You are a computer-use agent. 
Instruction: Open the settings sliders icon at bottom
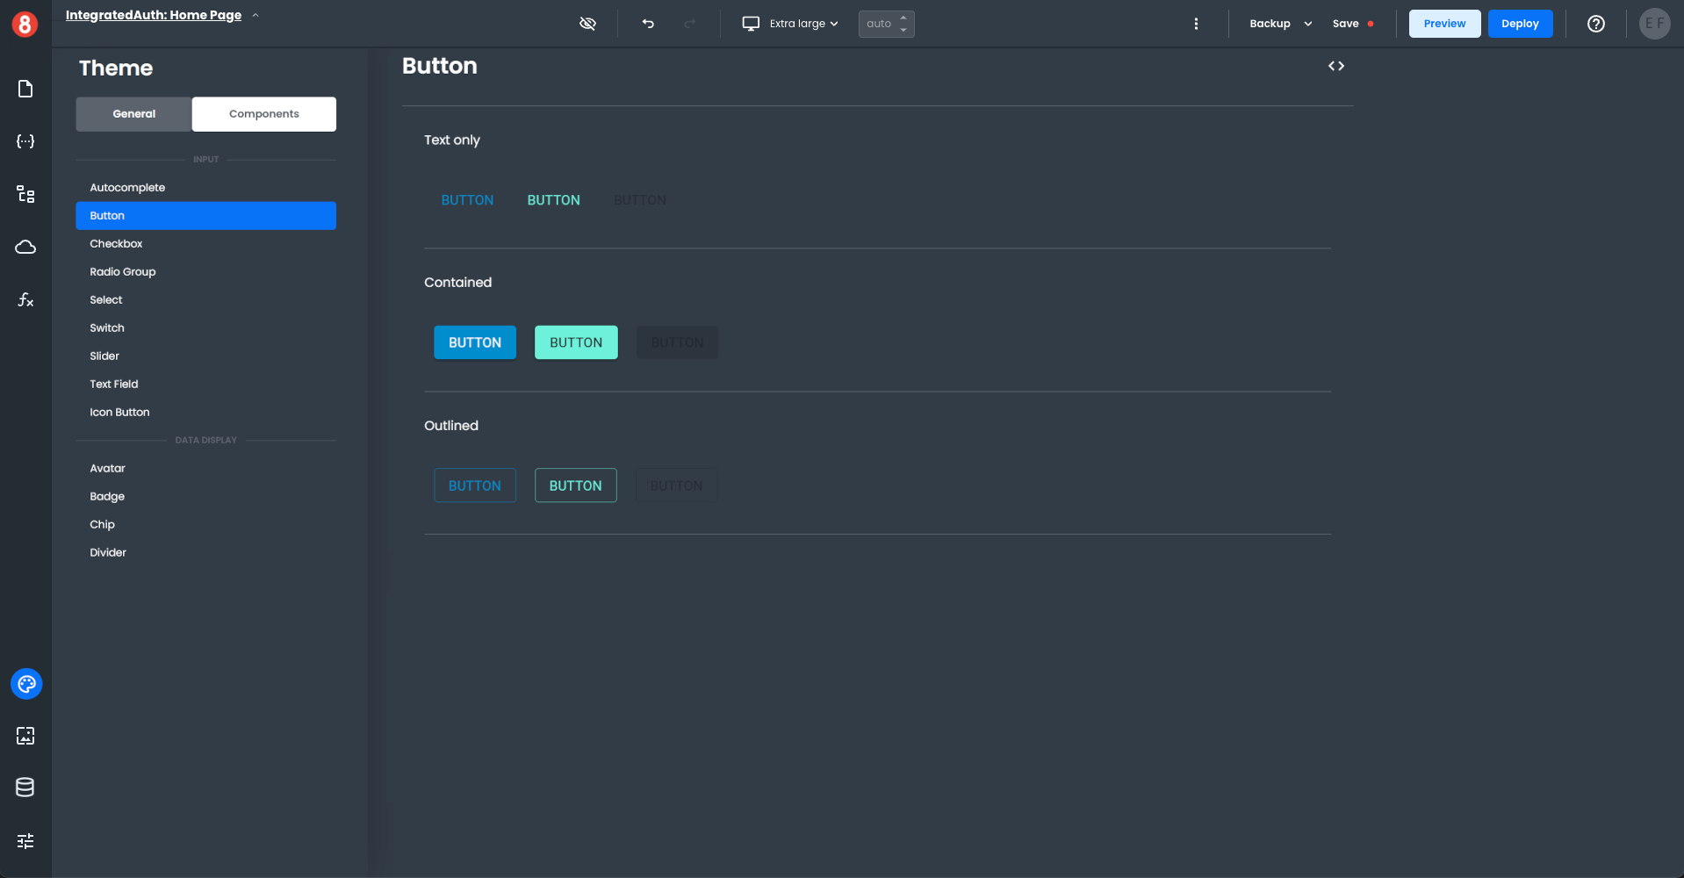click(x=25, y=841)
